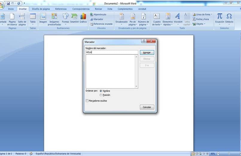Image resolution: width=241 pixels, height=156 pixels.
Task: Insert a chart with Gráfico
Action: tap(83, 18)
